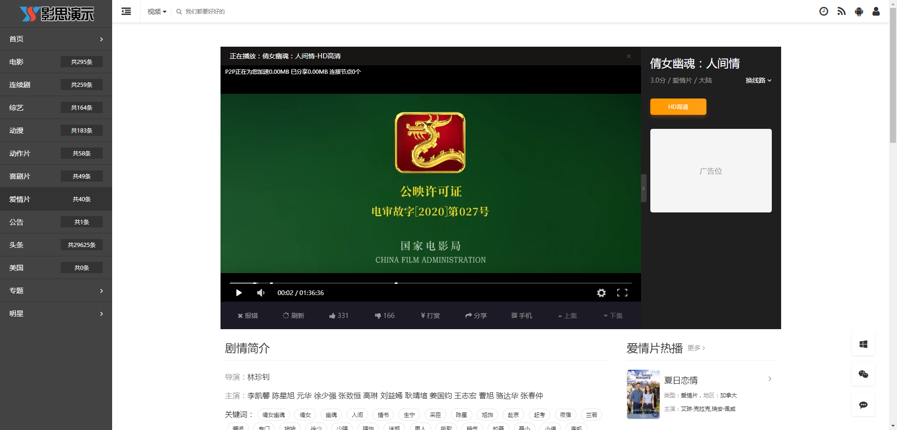Click the play button in video player
Image resolution: width=897 pixels, height=430 pixels.
coord(239,293)
